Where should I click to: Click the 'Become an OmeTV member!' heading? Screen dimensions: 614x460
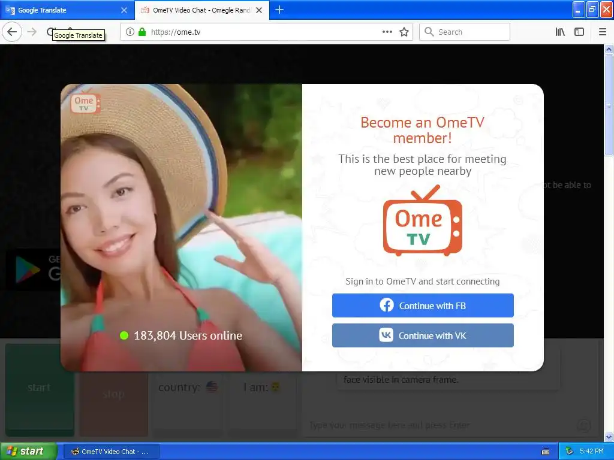click(423, 130)
